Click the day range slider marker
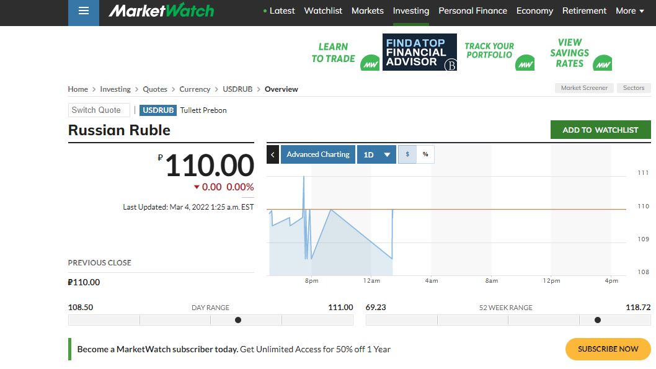This screenshot has height=369, width=656. pyautogui.click(x=238, y=320)
